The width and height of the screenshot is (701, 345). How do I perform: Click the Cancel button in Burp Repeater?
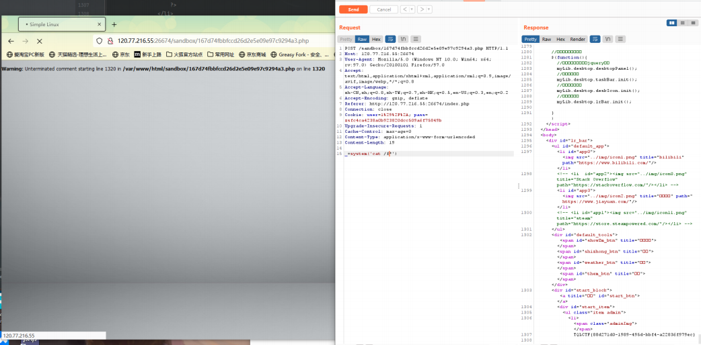point(383,9)
